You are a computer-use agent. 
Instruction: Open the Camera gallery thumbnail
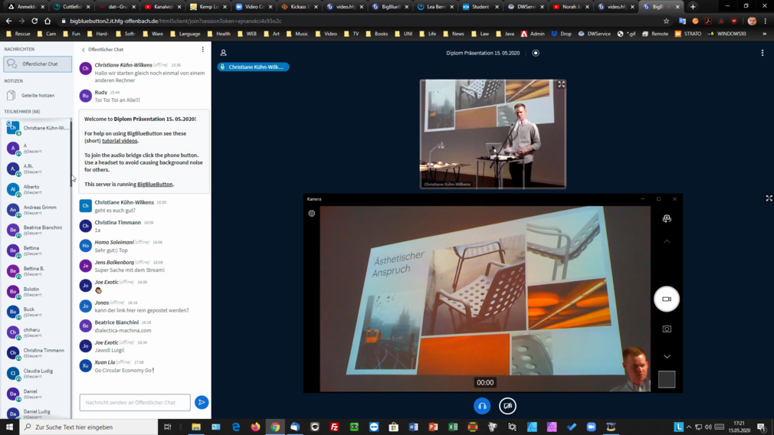click(x=667, y=379)
